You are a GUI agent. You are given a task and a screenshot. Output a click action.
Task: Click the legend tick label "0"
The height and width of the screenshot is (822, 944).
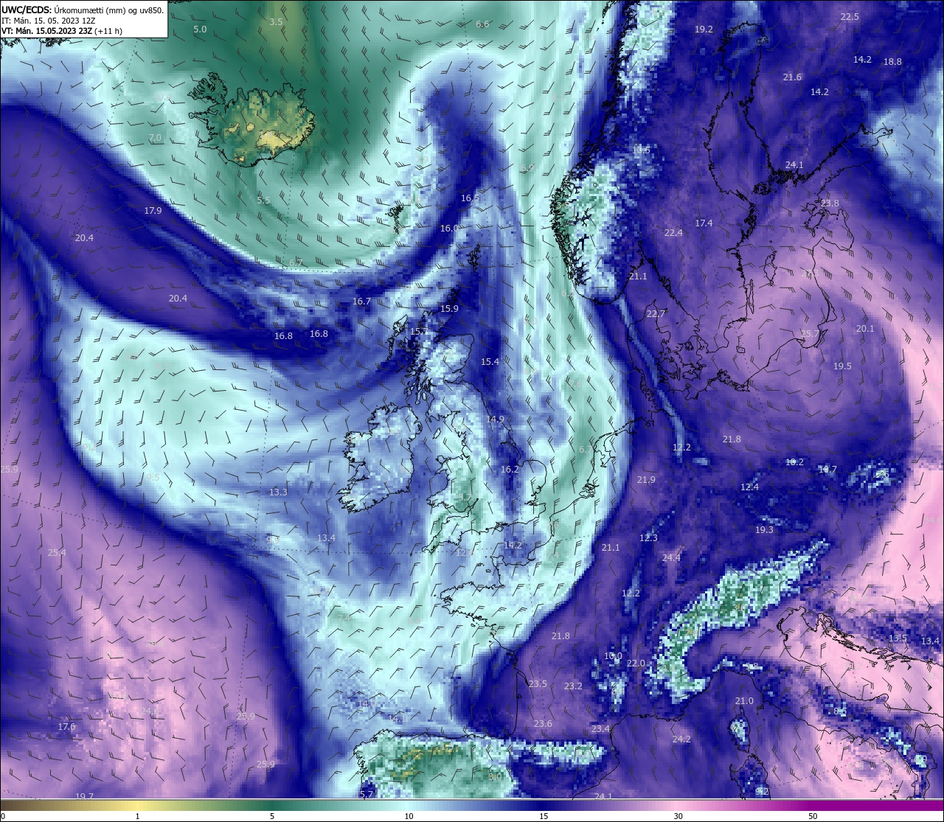2,816
